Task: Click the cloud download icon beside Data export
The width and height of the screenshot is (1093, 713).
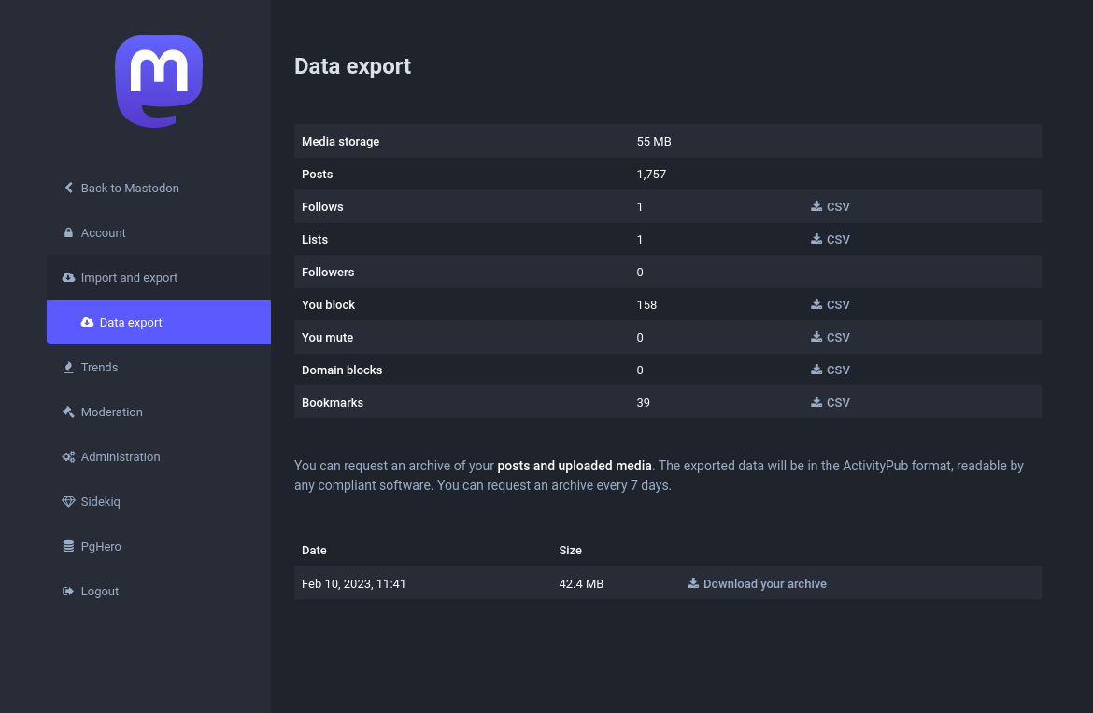Action: click(87, 322)
